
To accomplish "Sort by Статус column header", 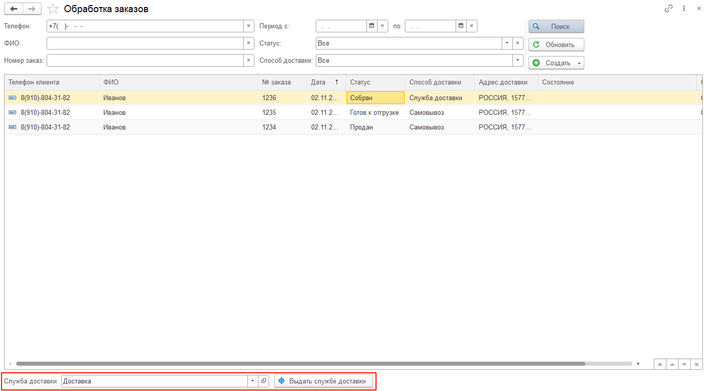I will click(x=376, y=82).
